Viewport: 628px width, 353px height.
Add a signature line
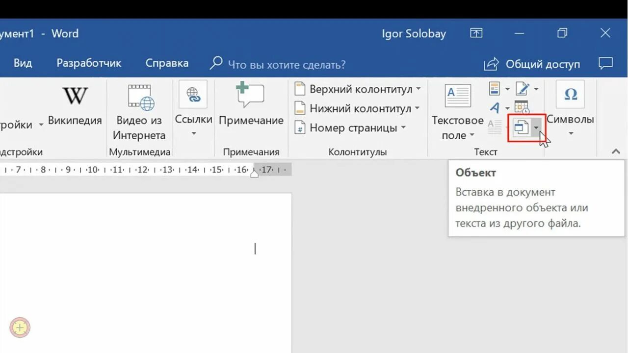tap(522, 89)
